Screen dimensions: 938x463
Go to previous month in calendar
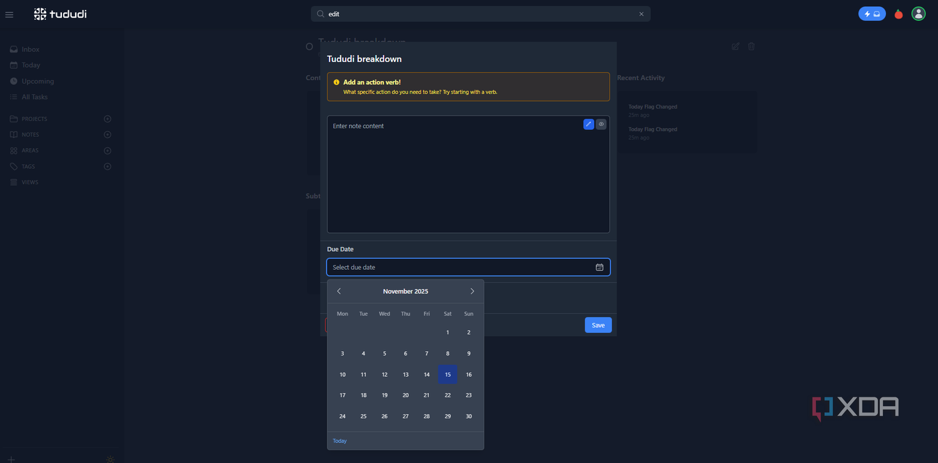pyautogui.click(x=339, y=291)
